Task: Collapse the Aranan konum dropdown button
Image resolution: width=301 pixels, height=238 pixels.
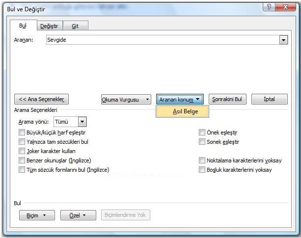Action: pyautogui.click(x=180, y=99)
